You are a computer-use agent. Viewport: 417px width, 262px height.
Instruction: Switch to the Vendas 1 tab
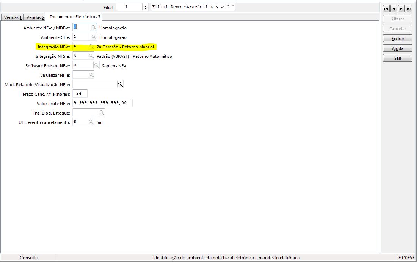(x=13, y=17)
